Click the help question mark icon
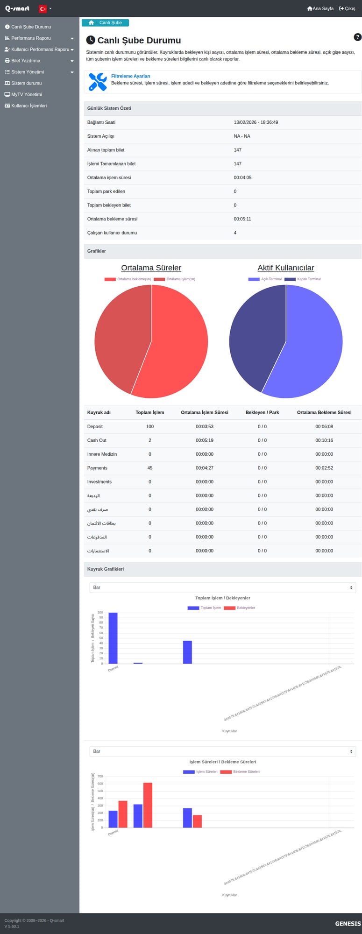 coord(357,37)
